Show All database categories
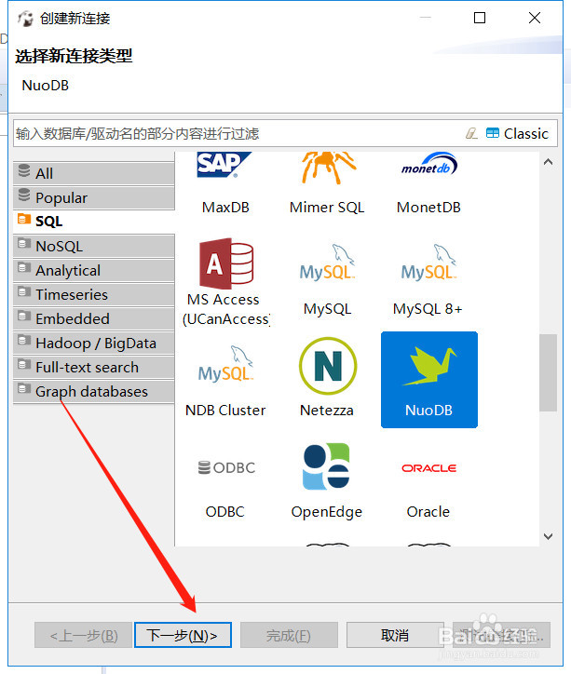 (94, 173)
